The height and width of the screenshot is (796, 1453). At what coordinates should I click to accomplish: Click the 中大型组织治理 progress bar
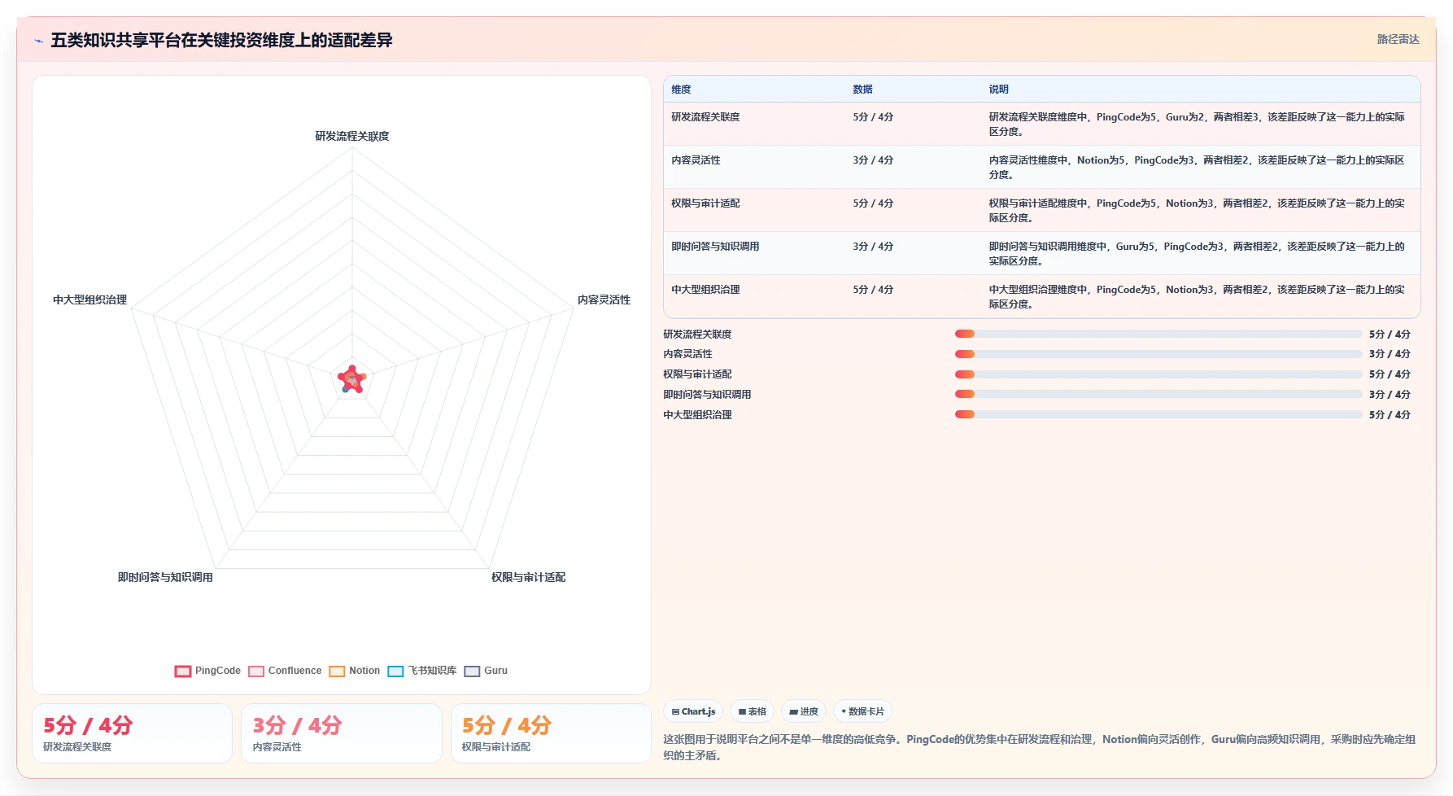1158,414
